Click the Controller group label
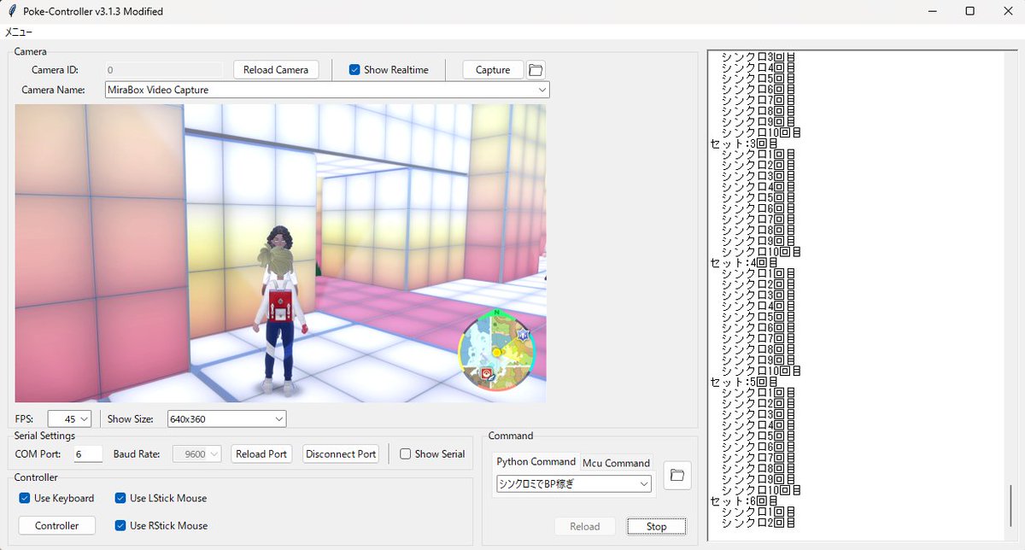Viewport: 1025px width, 550px height. coord(37,477)
